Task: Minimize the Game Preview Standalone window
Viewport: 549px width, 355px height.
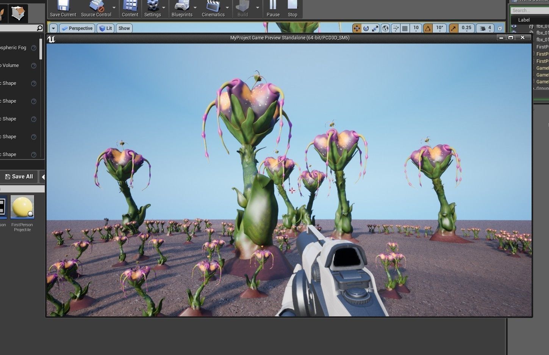Action: click(501, 38)
